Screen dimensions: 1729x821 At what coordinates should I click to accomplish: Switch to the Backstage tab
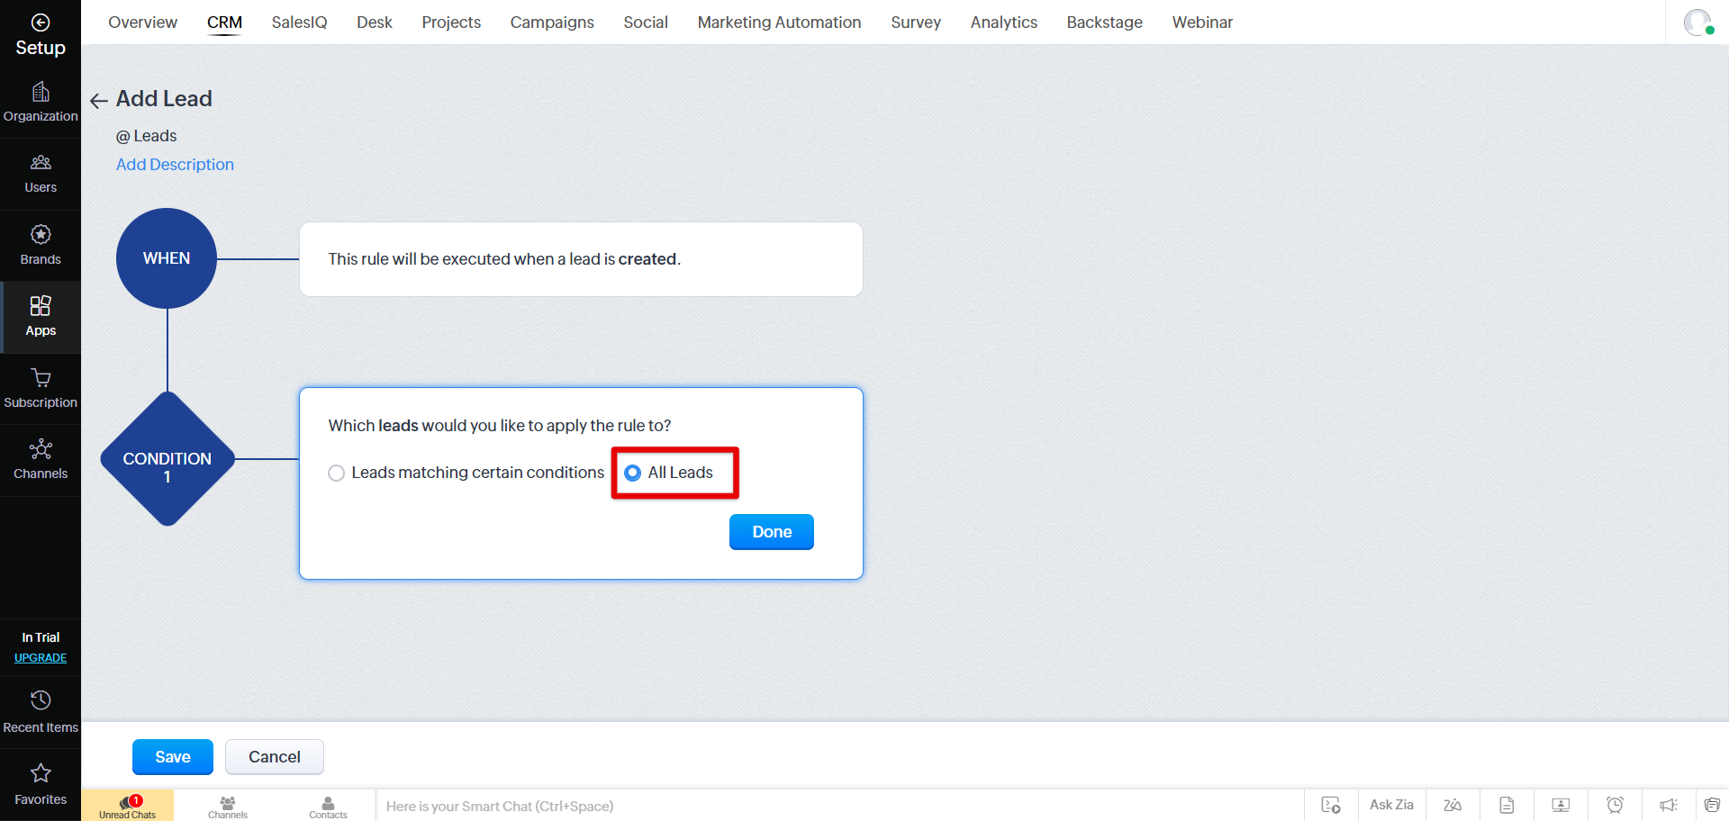click(x=1104, y=23)
